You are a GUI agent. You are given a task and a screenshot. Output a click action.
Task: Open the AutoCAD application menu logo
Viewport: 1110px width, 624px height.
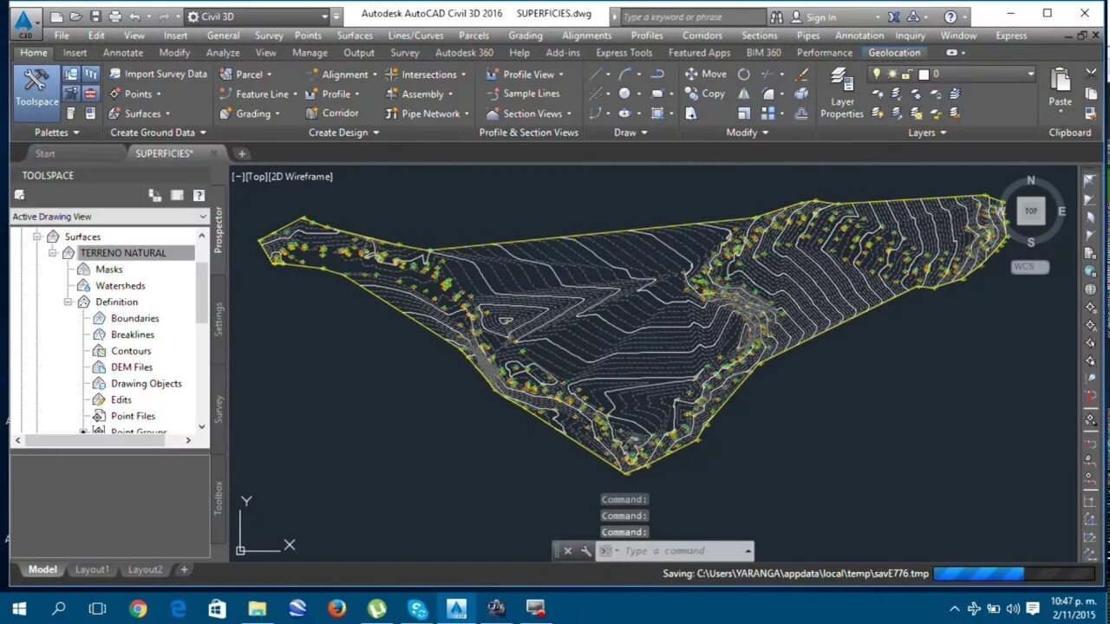(x=24, y=23)
